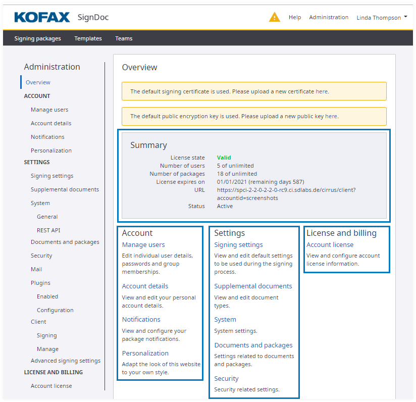The image size is (416, 402).
Task: Select Overview in the Administration sidebar
Action: pos(38,82)
